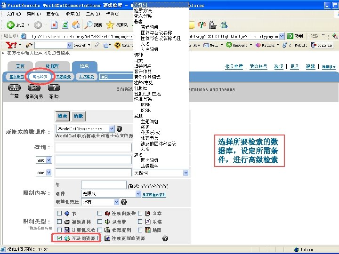Check the 档案资料 archival materials checkbox
The image size is (339, 254).
pos(100,230)
